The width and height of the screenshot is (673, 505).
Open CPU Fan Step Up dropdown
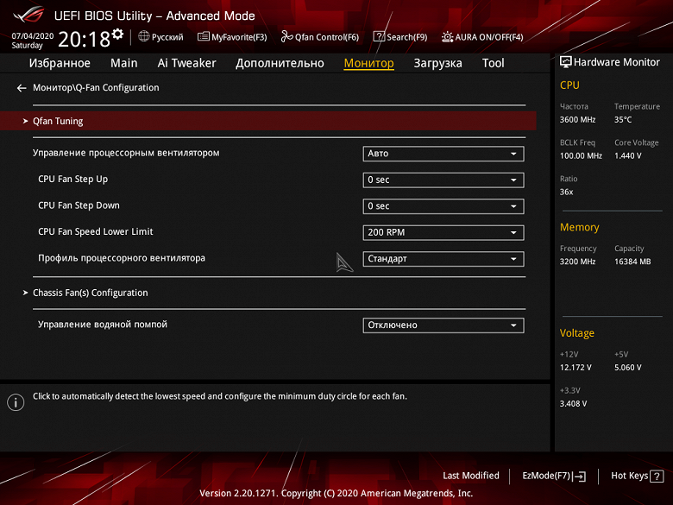coord(443,180)
